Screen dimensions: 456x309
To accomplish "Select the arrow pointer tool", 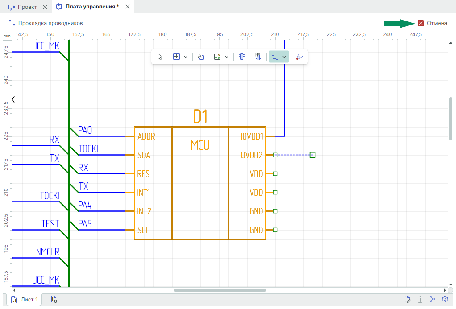I will pos(160,57).
